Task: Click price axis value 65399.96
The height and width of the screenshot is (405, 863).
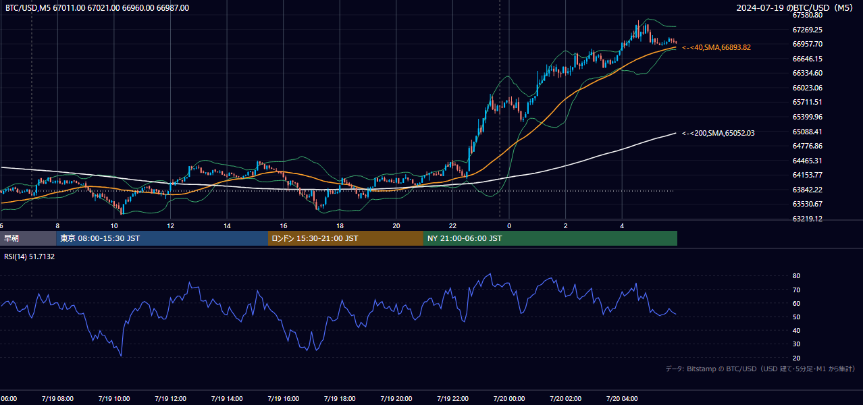Action: point(808,117)
